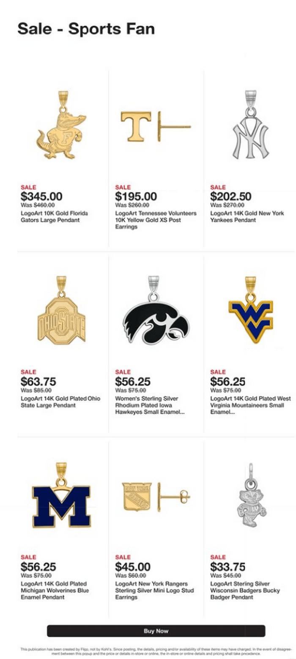Viewport: 296px width, 659px height.
Task: Open LogoArt 14K Gold Plated Ohio State title
Action: coord(60,402)
